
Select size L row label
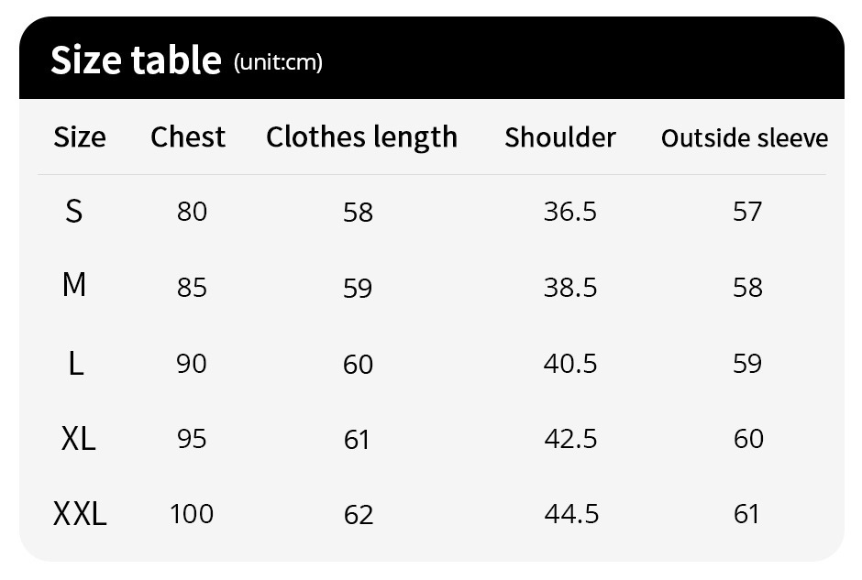76,364
